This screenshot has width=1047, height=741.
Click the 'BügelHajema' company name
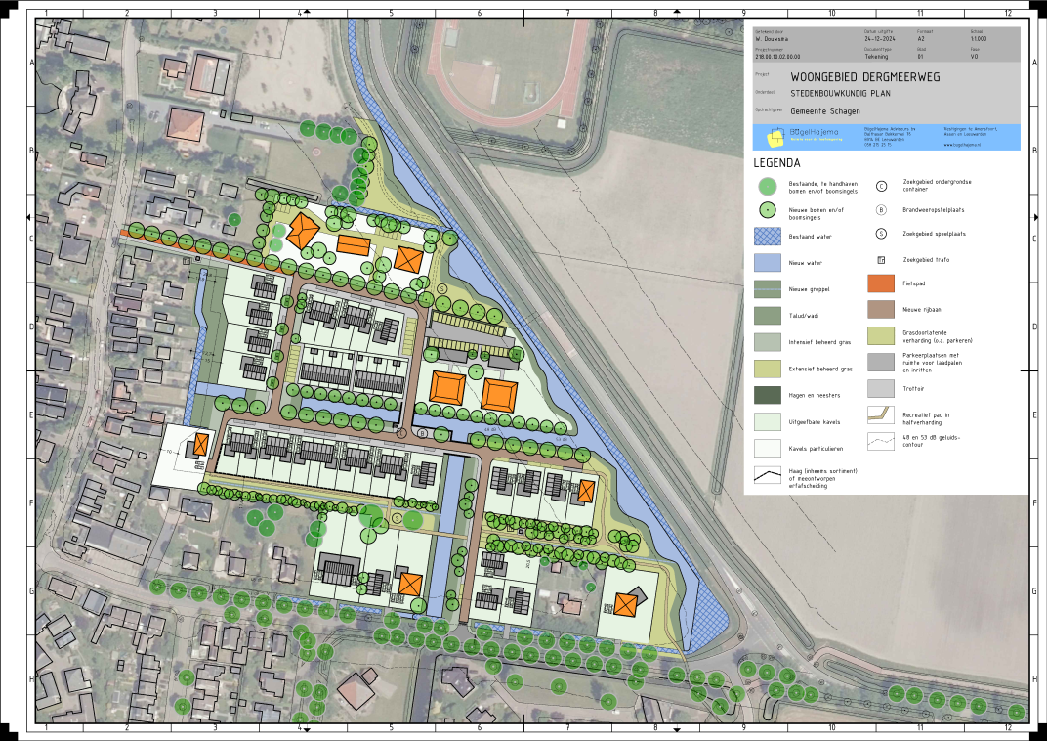tap(814, 132)
